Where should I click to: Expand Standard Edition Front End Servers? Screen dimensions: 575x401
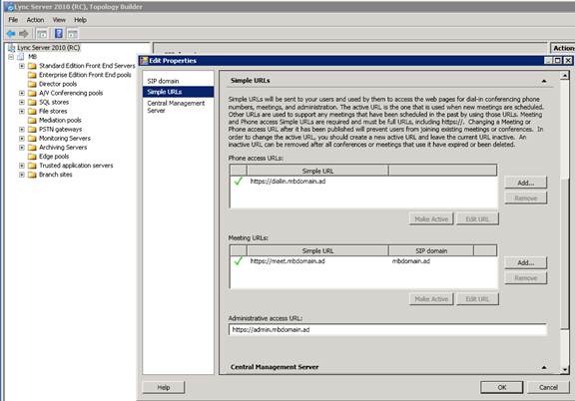tap(22, 66)
